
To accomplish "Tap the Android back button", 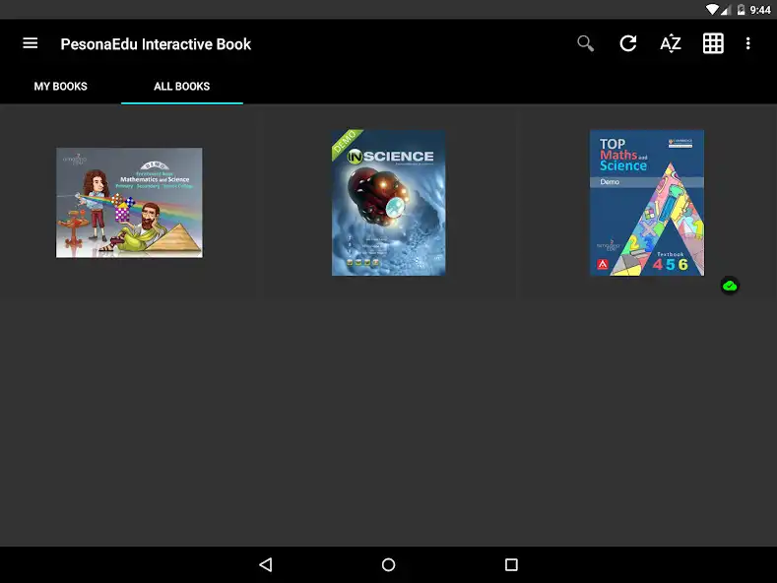I will pos(266,564).
